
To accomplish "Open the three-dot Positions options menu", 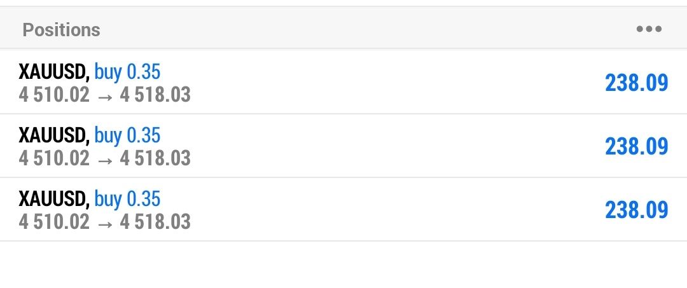I will 649,29.
